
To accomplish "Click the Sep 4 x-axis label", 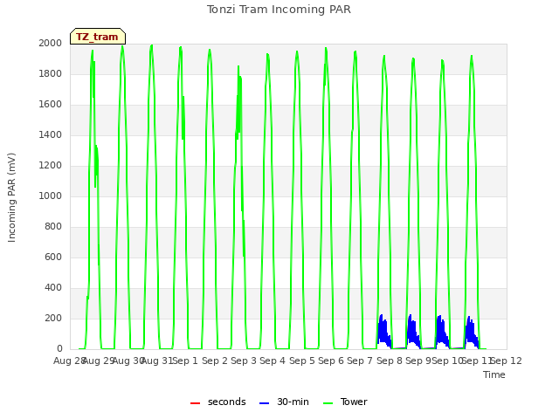I will [x=273, y=361].
